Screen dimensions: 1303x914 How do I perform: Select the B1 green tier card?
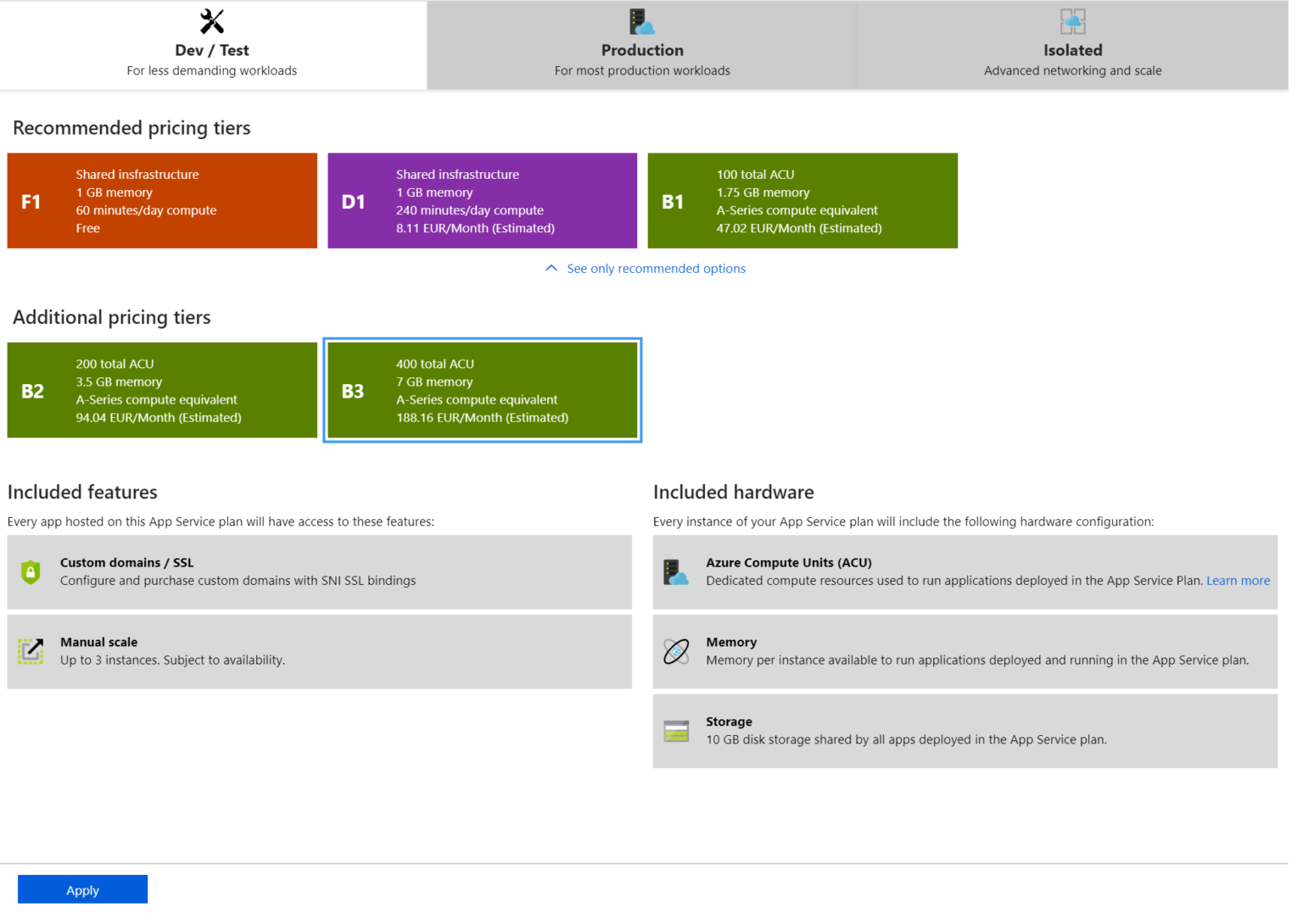coord(802,200)
